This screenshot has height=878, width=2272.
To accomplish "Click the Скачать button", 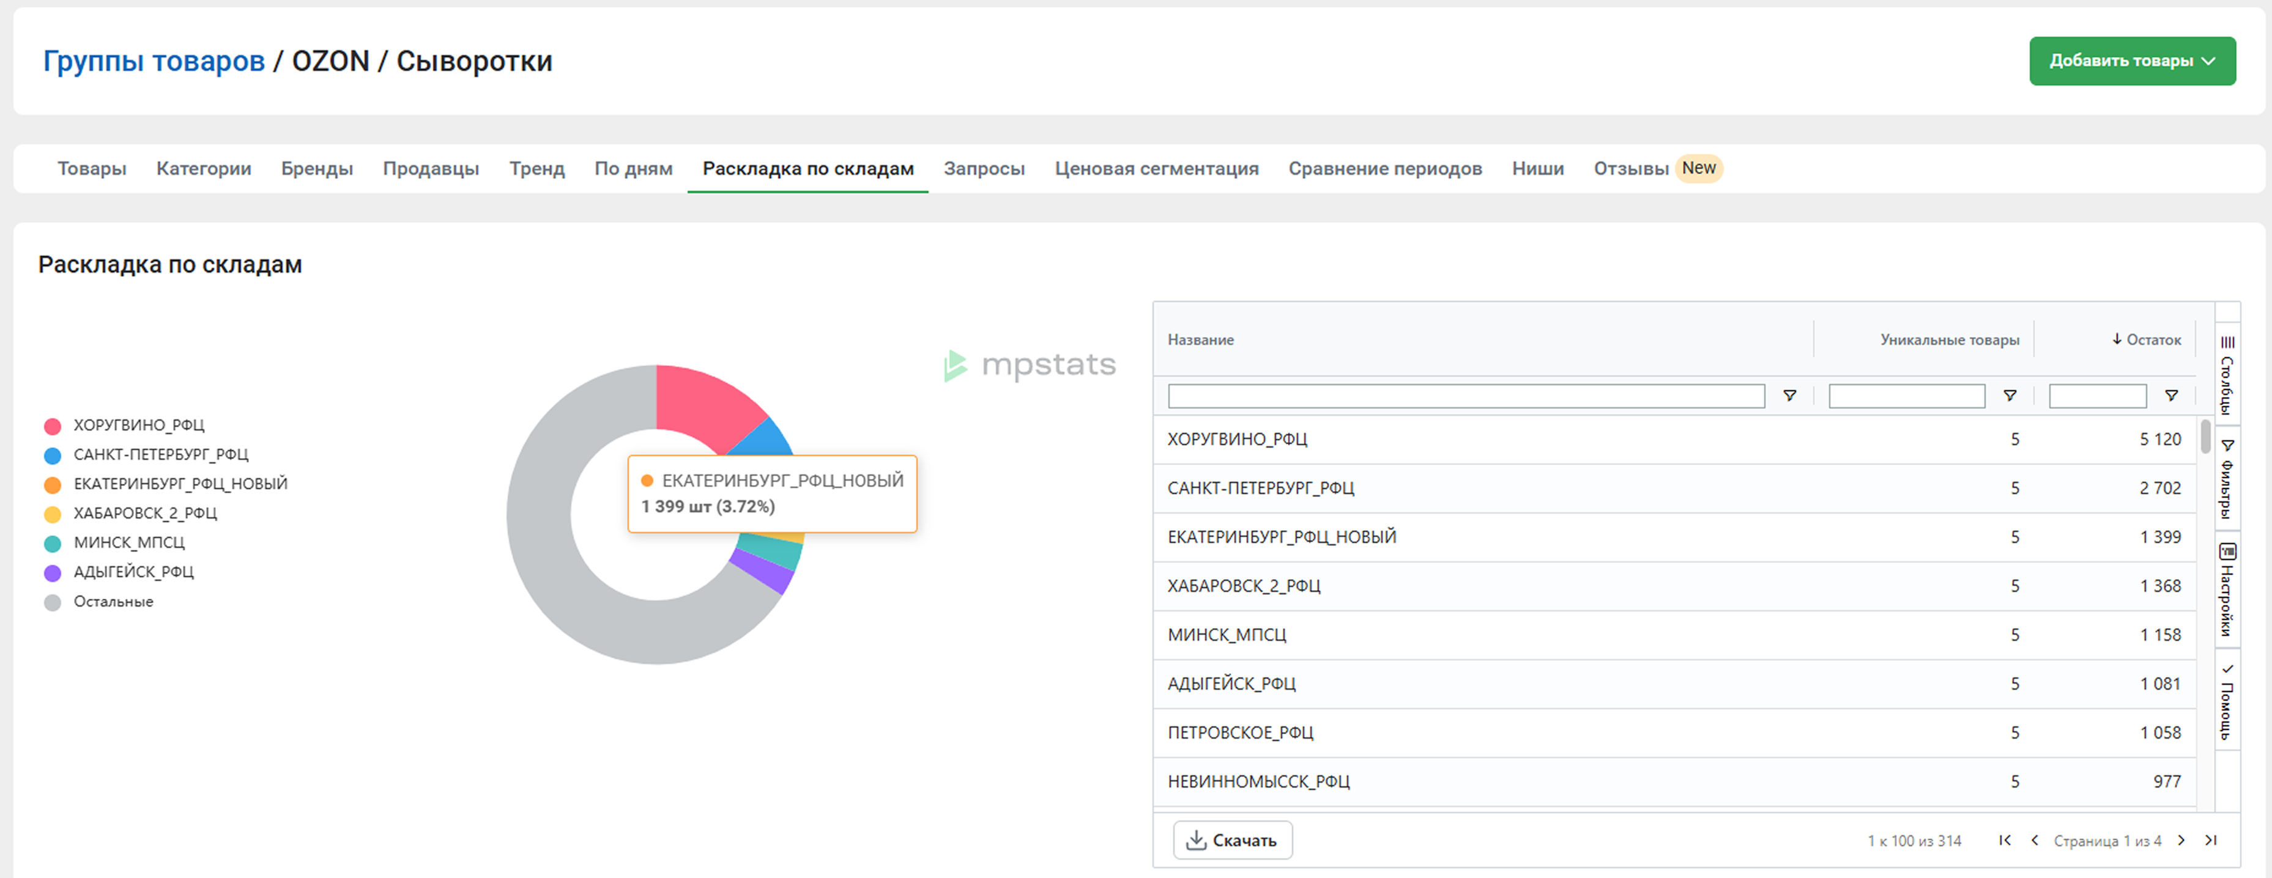I will (x=1232, y=840).
